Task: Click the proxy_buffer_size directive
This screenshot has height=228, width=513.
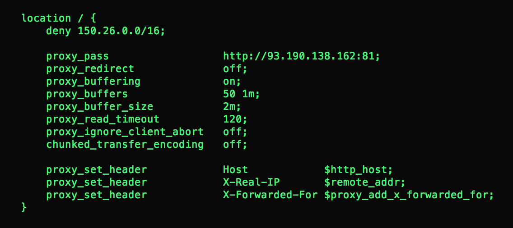Action: 99,107
